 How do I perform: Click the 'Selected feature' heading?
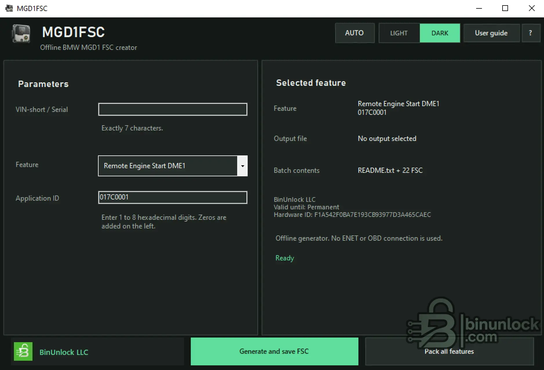click(311, 83)
